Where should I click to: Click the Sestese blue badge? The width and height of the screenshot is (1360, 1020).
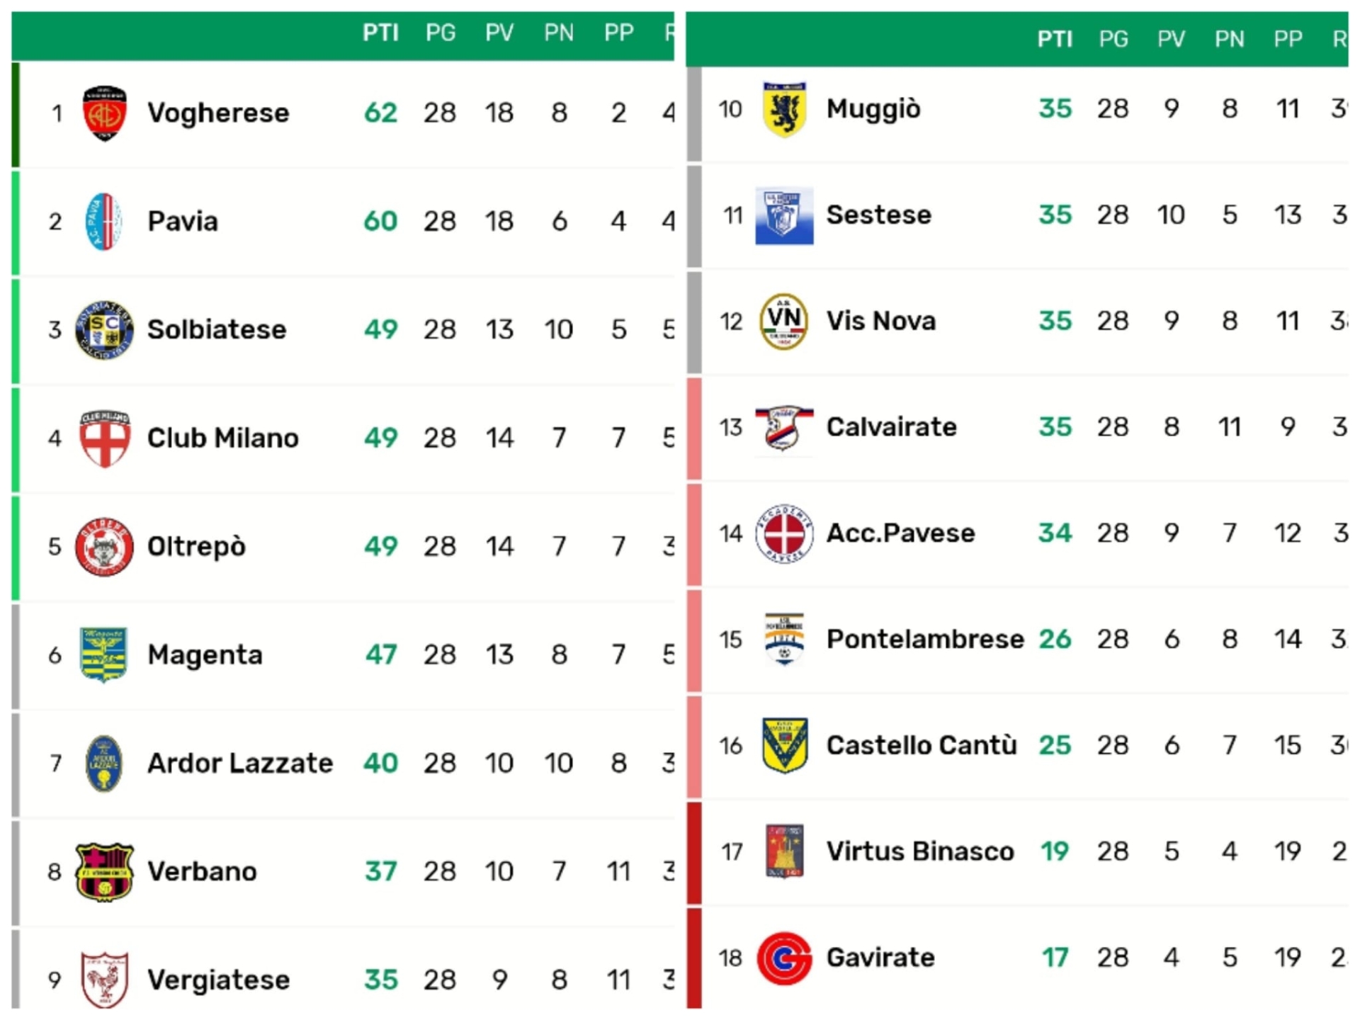click(x=783, y=216)
